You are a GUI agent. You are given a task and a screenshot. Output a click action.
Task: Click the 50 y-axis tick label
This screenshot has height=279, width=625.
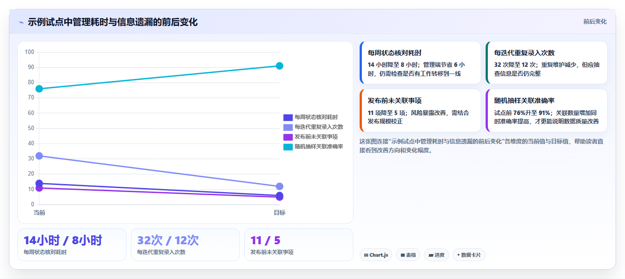click(31, 128)
